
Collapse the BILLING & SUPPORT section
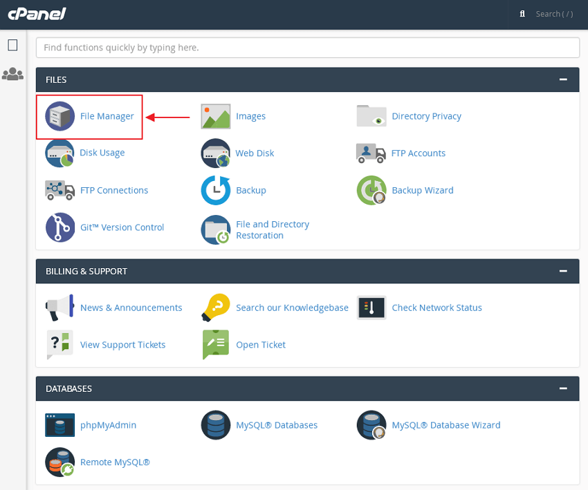[x=563, y=271]
